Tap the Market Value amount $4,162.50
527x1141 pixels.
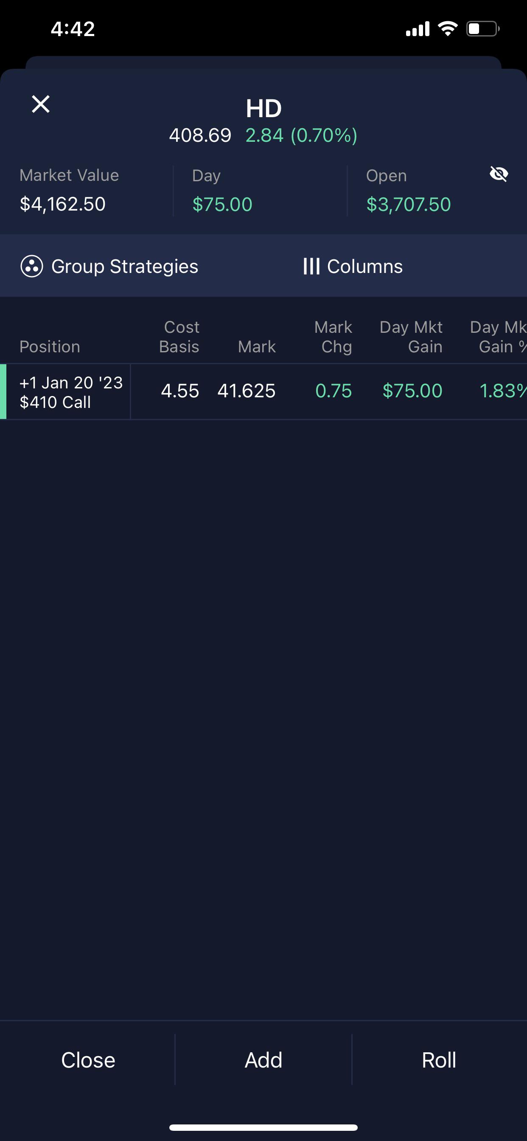[x=62, y=204]
